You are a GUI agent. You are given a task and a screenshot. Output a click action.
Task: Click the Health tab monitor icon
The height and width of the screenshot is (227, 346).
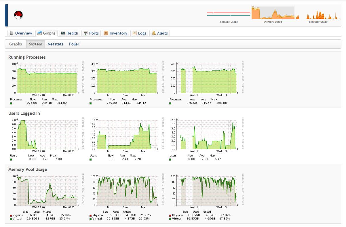click(x=63, y=33)
